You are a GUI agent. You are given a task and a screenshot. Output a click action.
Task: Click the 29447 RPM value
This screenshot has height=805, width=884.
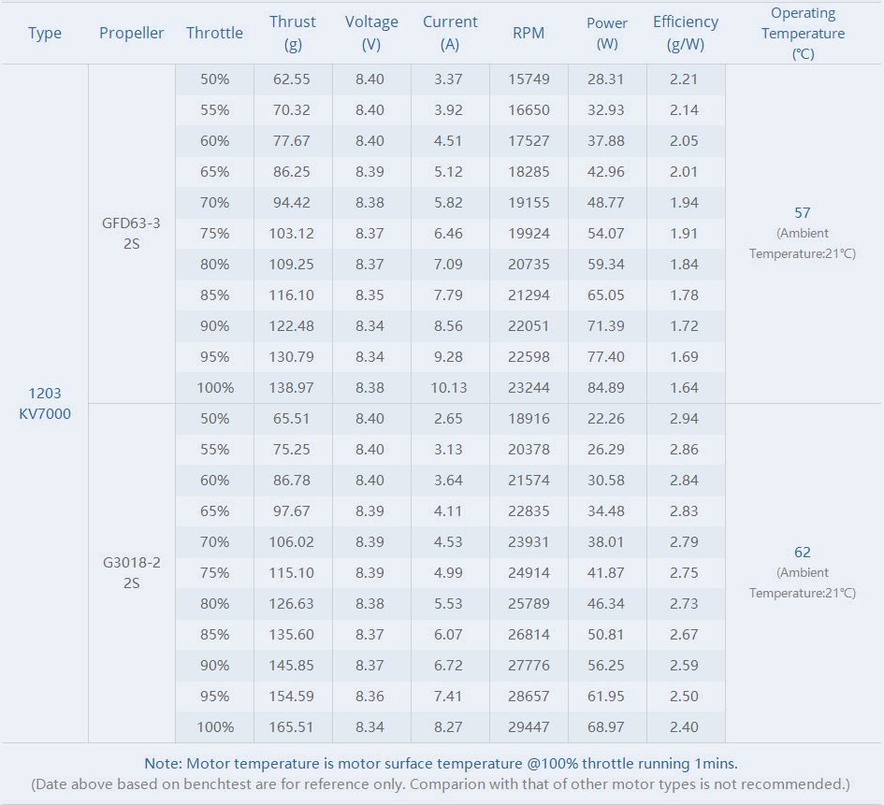[529, 726]
